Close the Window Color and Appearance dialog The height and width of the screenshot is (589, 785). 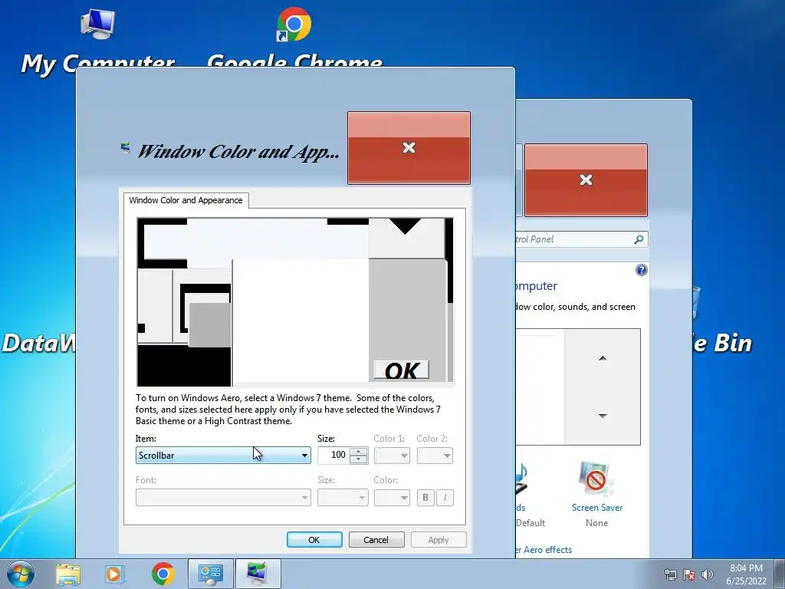(409, 148)
